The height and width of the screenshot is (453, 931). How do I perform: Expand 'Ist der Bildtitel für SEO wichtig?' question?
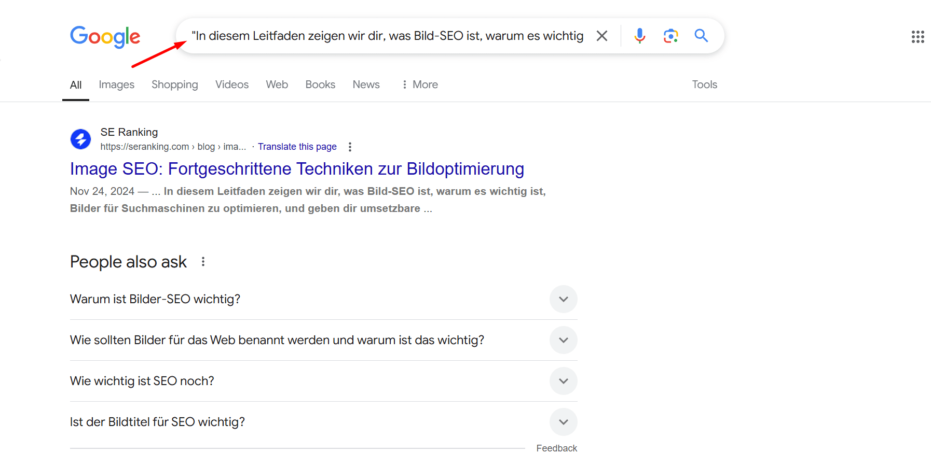coord(323,422)
